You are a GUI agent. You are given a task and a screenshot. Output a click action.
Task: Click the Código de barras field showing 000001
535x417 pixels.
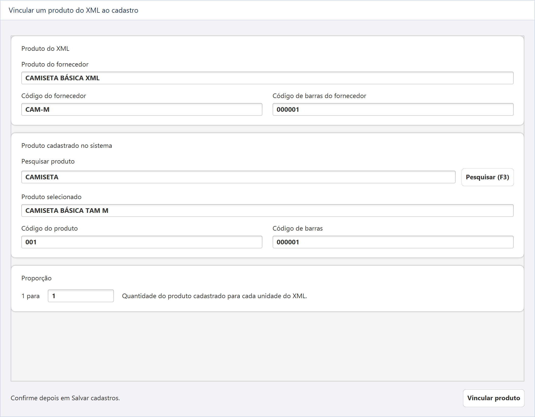[393, 242]
